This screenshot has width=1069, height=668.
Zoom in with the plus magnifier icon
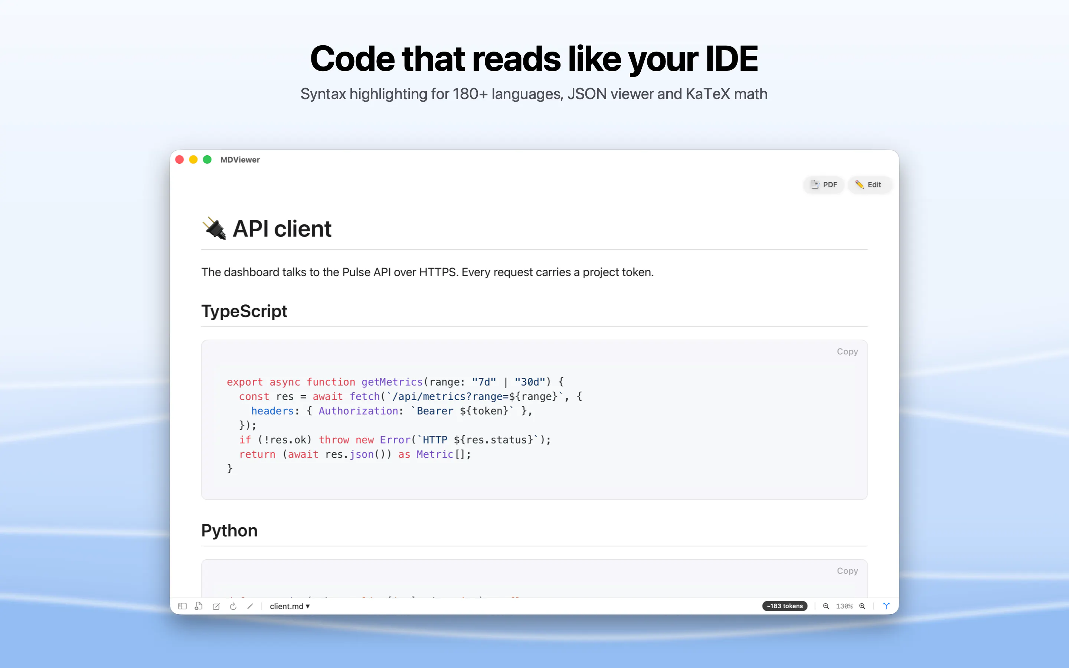(x=862, y=606)
